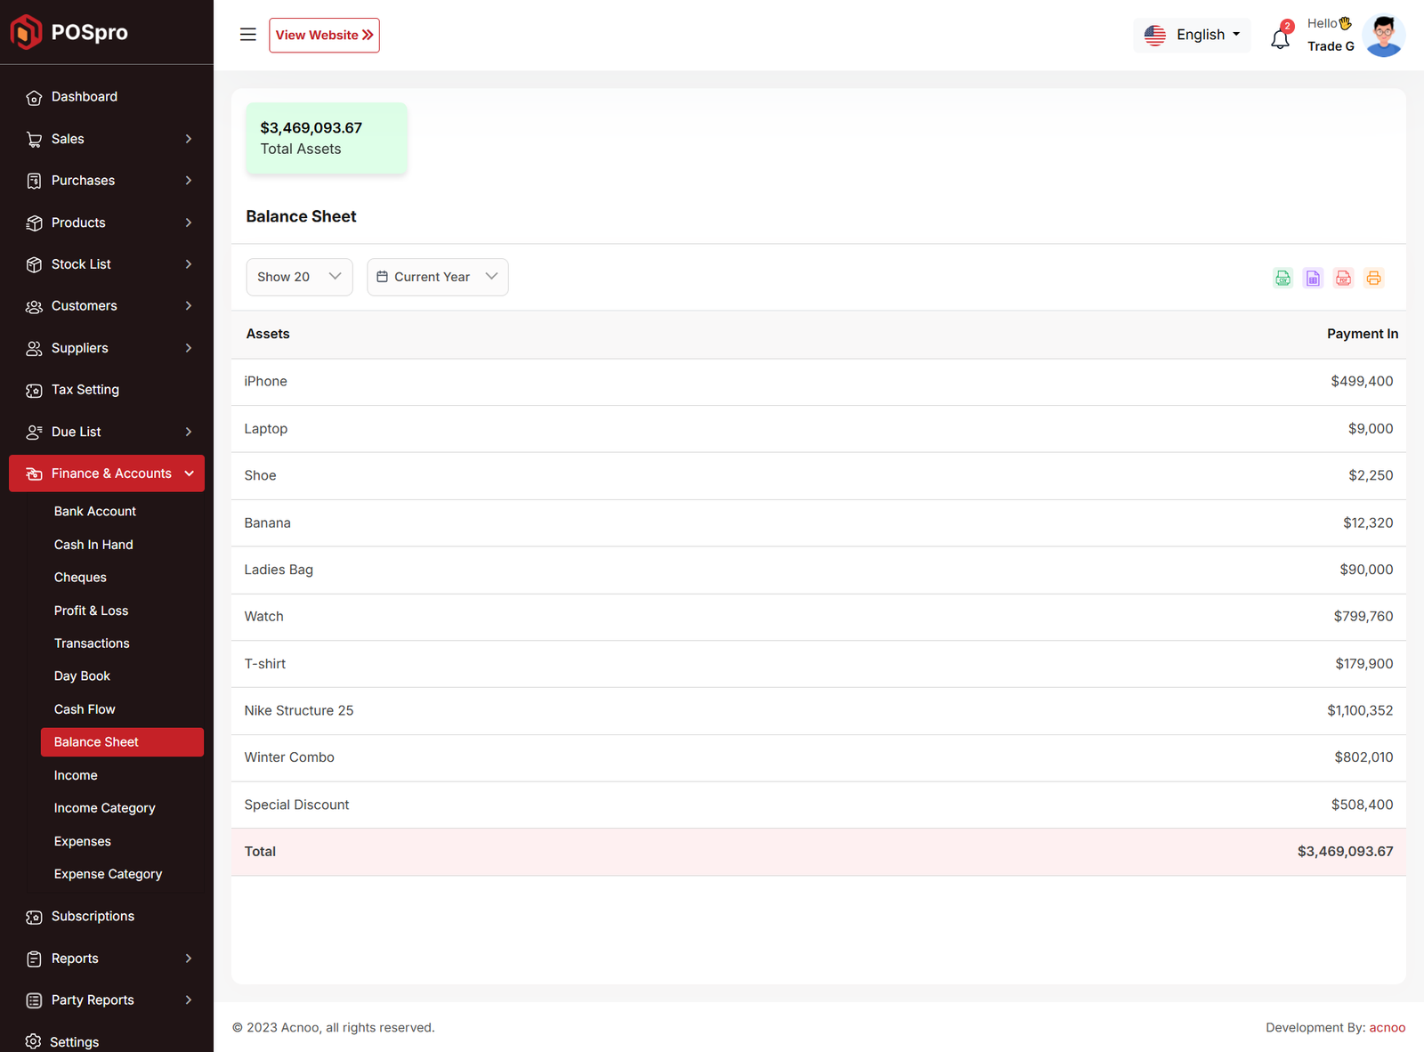Download balance sheet as PDF
Image resolution: width=1424 pixels, height=1052 pixels.
point(1343,278)
